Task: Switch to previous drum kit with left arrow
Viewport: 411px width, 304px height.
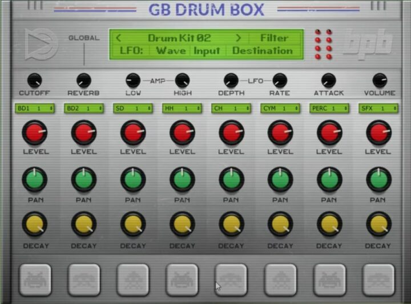Action: [119, 38]
